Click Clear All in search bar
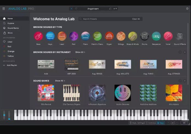Image resolution: width=191 pixels, height=134 pixels. (136, 19)
